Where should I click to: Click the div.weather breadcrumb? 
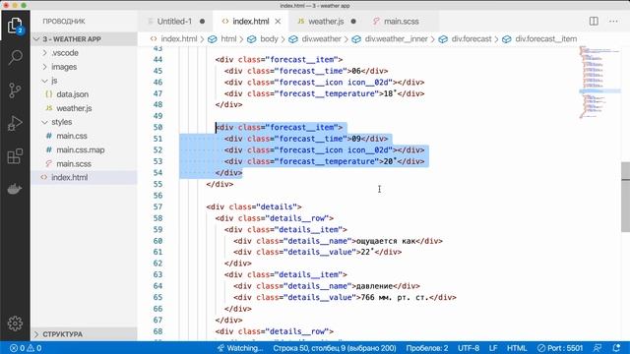[315, 39]
